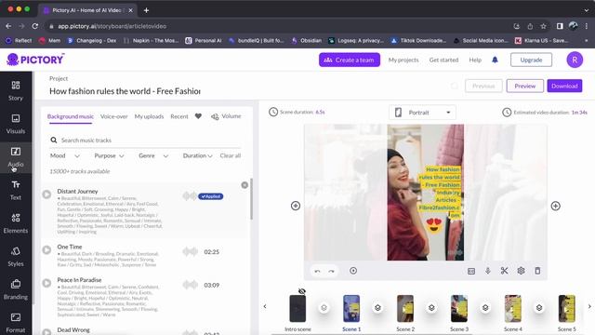This screenshot has width=595, height=335.
Task: Open the Volume settings tab
Action: coord(226,116)
